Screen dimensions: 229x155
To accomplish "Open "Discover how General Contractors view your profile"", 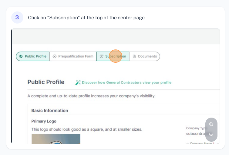I will (x=126, y=83).
